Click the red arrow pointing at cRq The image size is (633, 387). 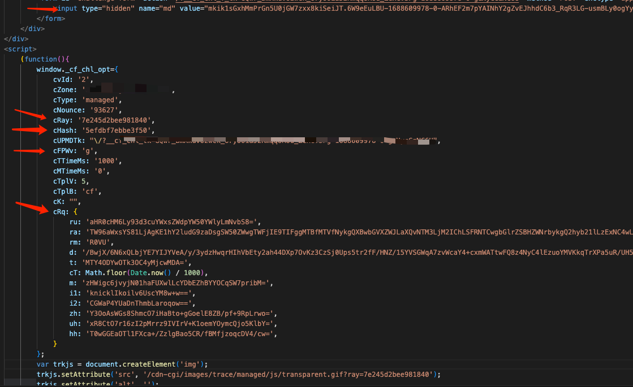(x=32, y=206)
